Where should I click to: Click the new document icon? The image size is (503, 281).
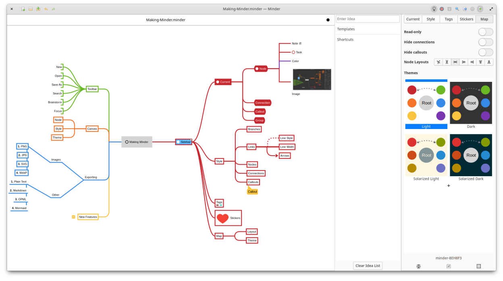click(23, 9)
